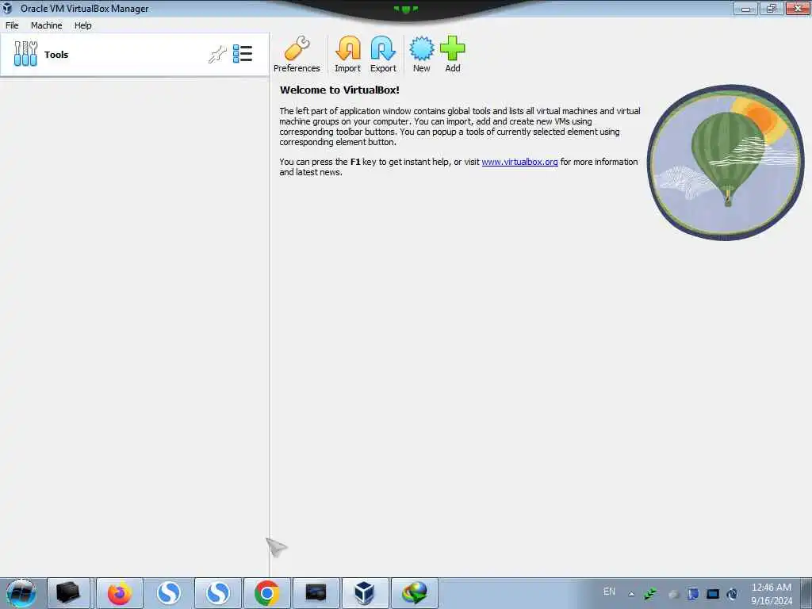Select the Tools item in left pane

134,55
